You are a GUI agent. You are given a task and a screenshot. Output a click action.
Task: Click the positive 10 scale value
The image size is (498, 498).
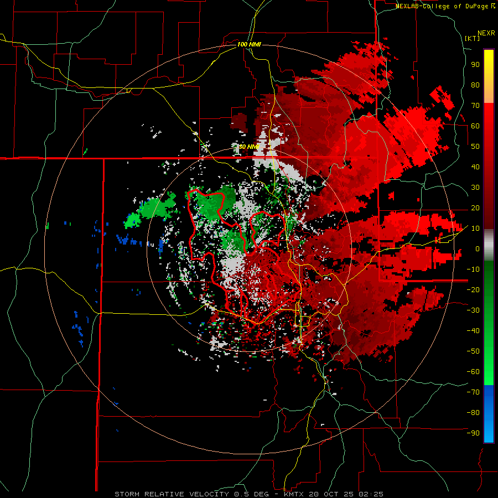pyautogui.click(x=475, y=229)
